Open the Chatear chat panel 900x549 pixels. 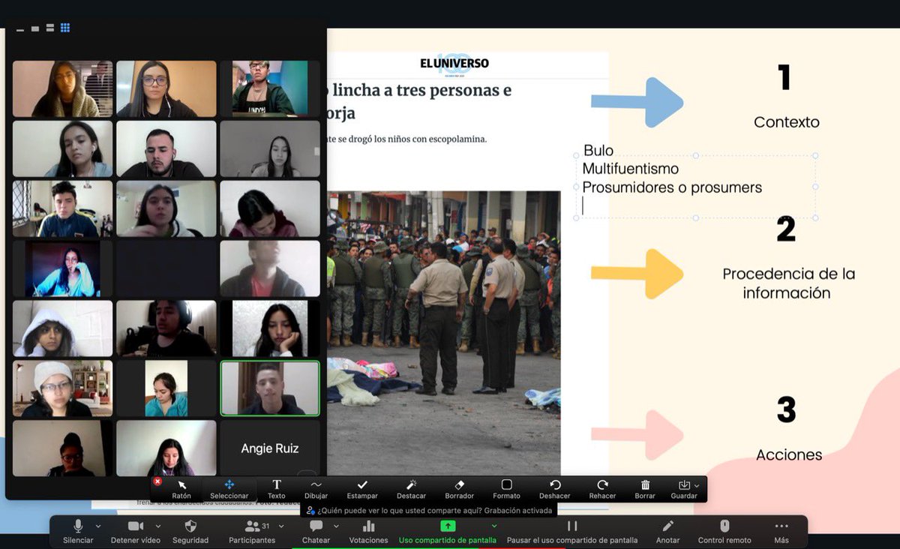pos(316,531)
